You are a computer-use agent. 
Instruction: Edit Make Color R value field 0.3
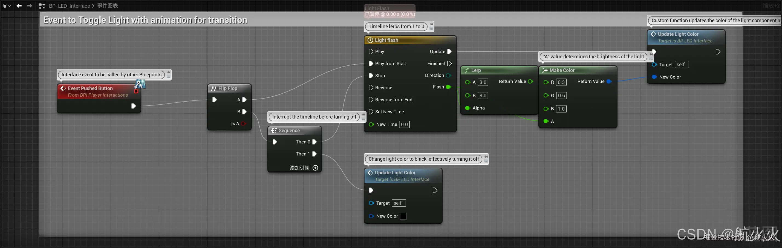tap(561, 82)
